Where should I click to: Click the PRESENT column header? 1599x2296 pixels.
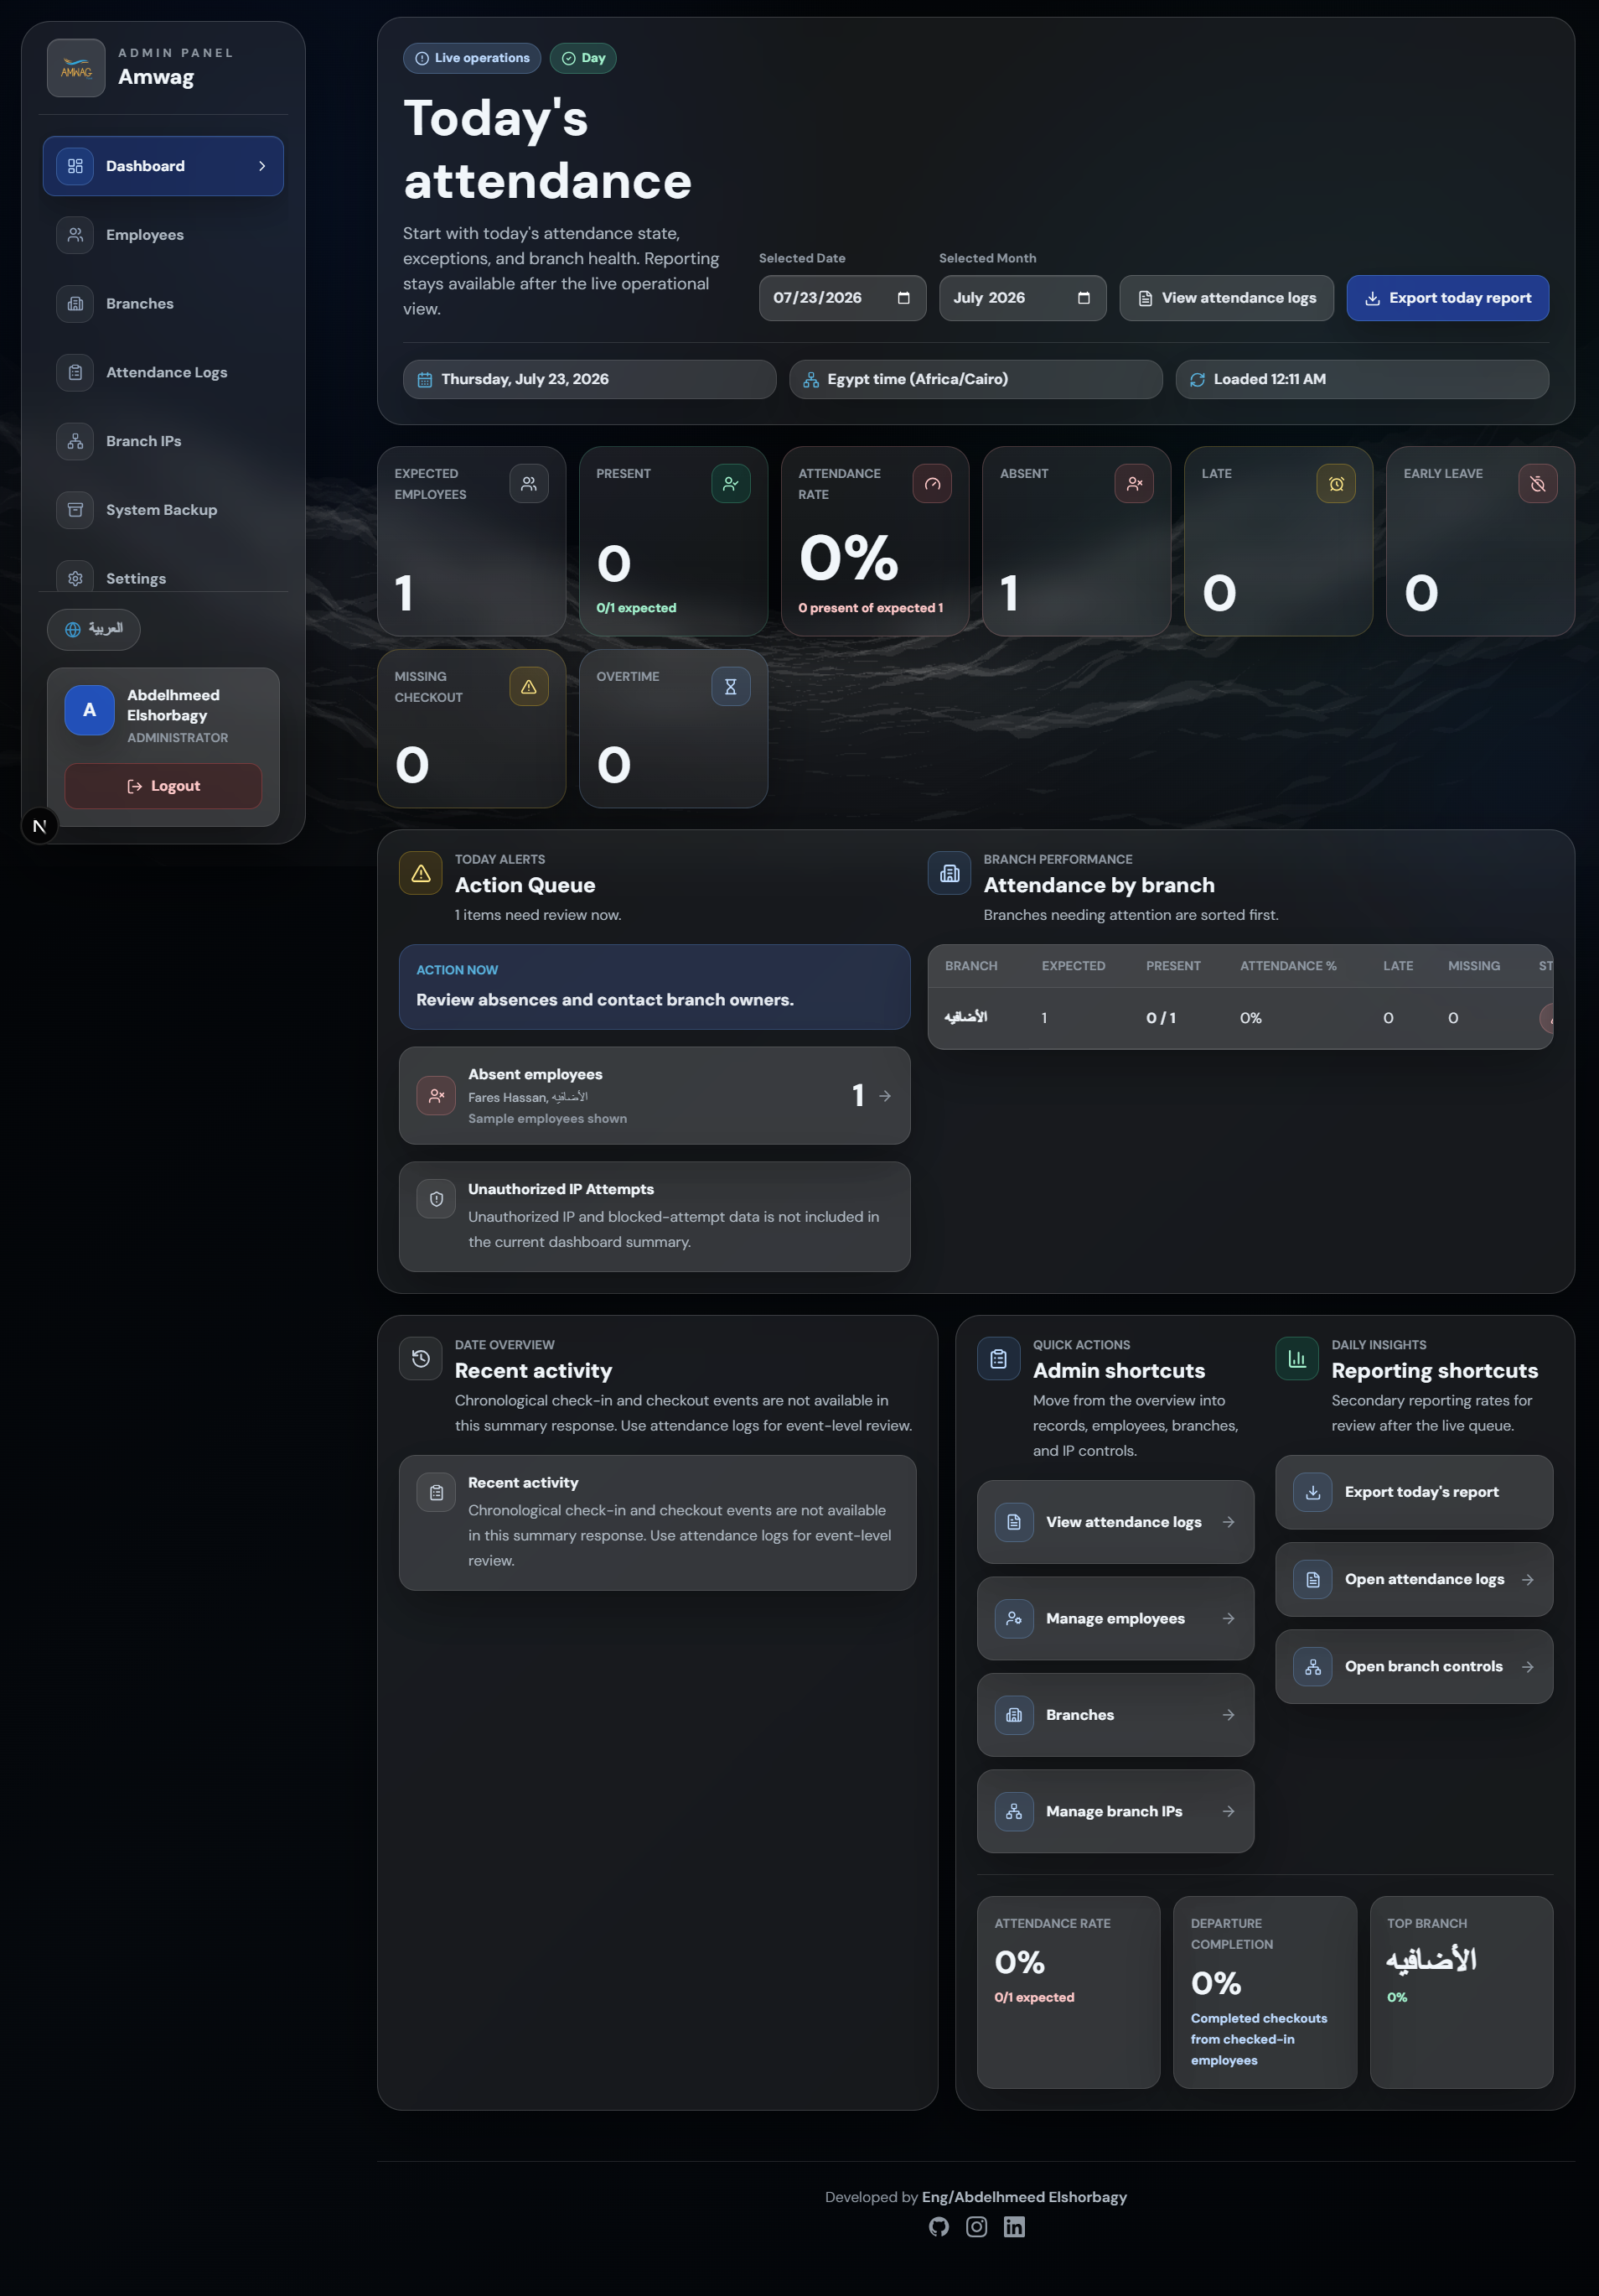[1173, 966]
